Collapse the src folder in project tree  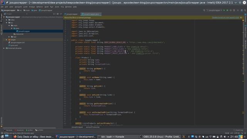7,23
